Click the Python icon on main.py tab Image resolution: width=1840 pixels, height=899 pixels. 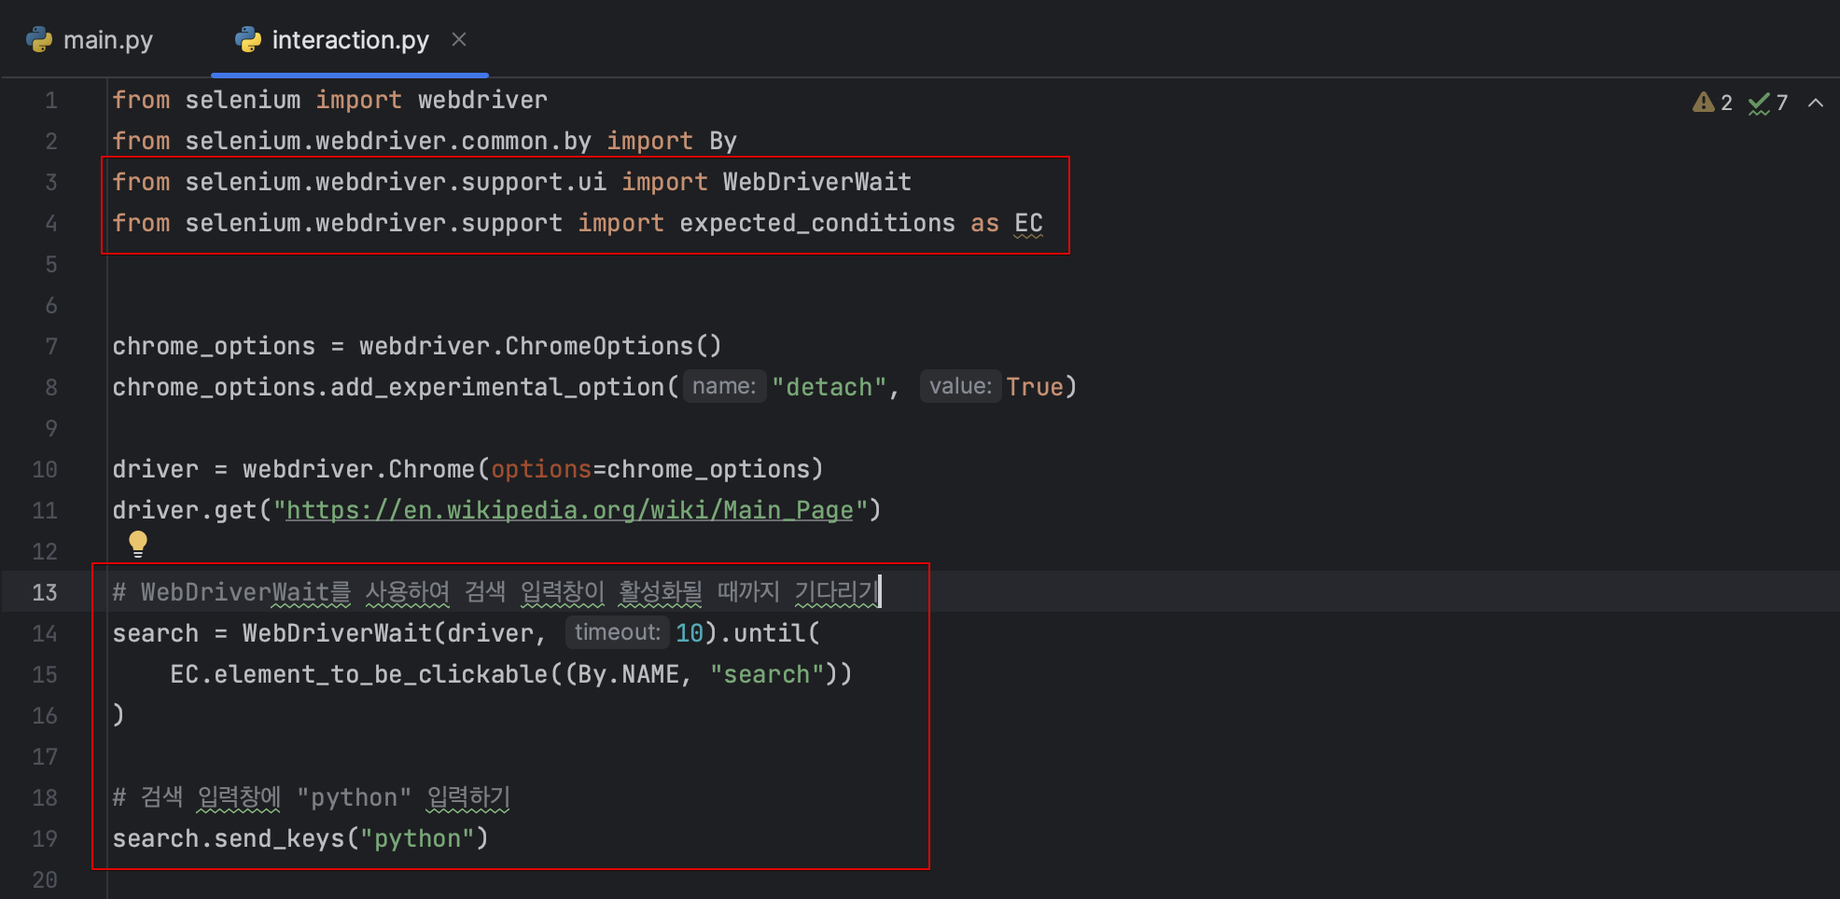[x=39, y=39]
